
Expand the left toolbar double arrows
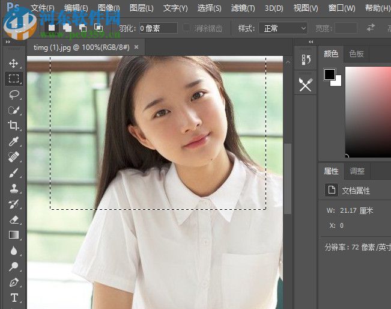(8, 41)
